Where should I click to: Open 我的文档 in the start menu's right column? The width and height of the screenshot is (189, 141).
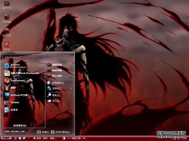click(55, 65)
